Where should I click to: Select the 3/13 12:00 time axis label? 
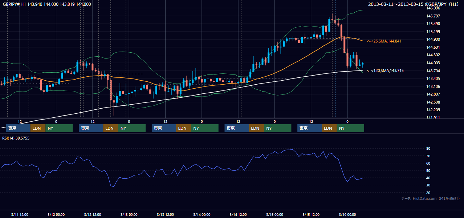point(165,214)
